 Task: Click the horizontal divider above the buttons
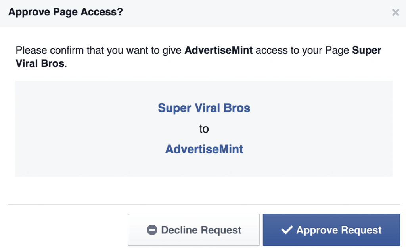[204, 205]
